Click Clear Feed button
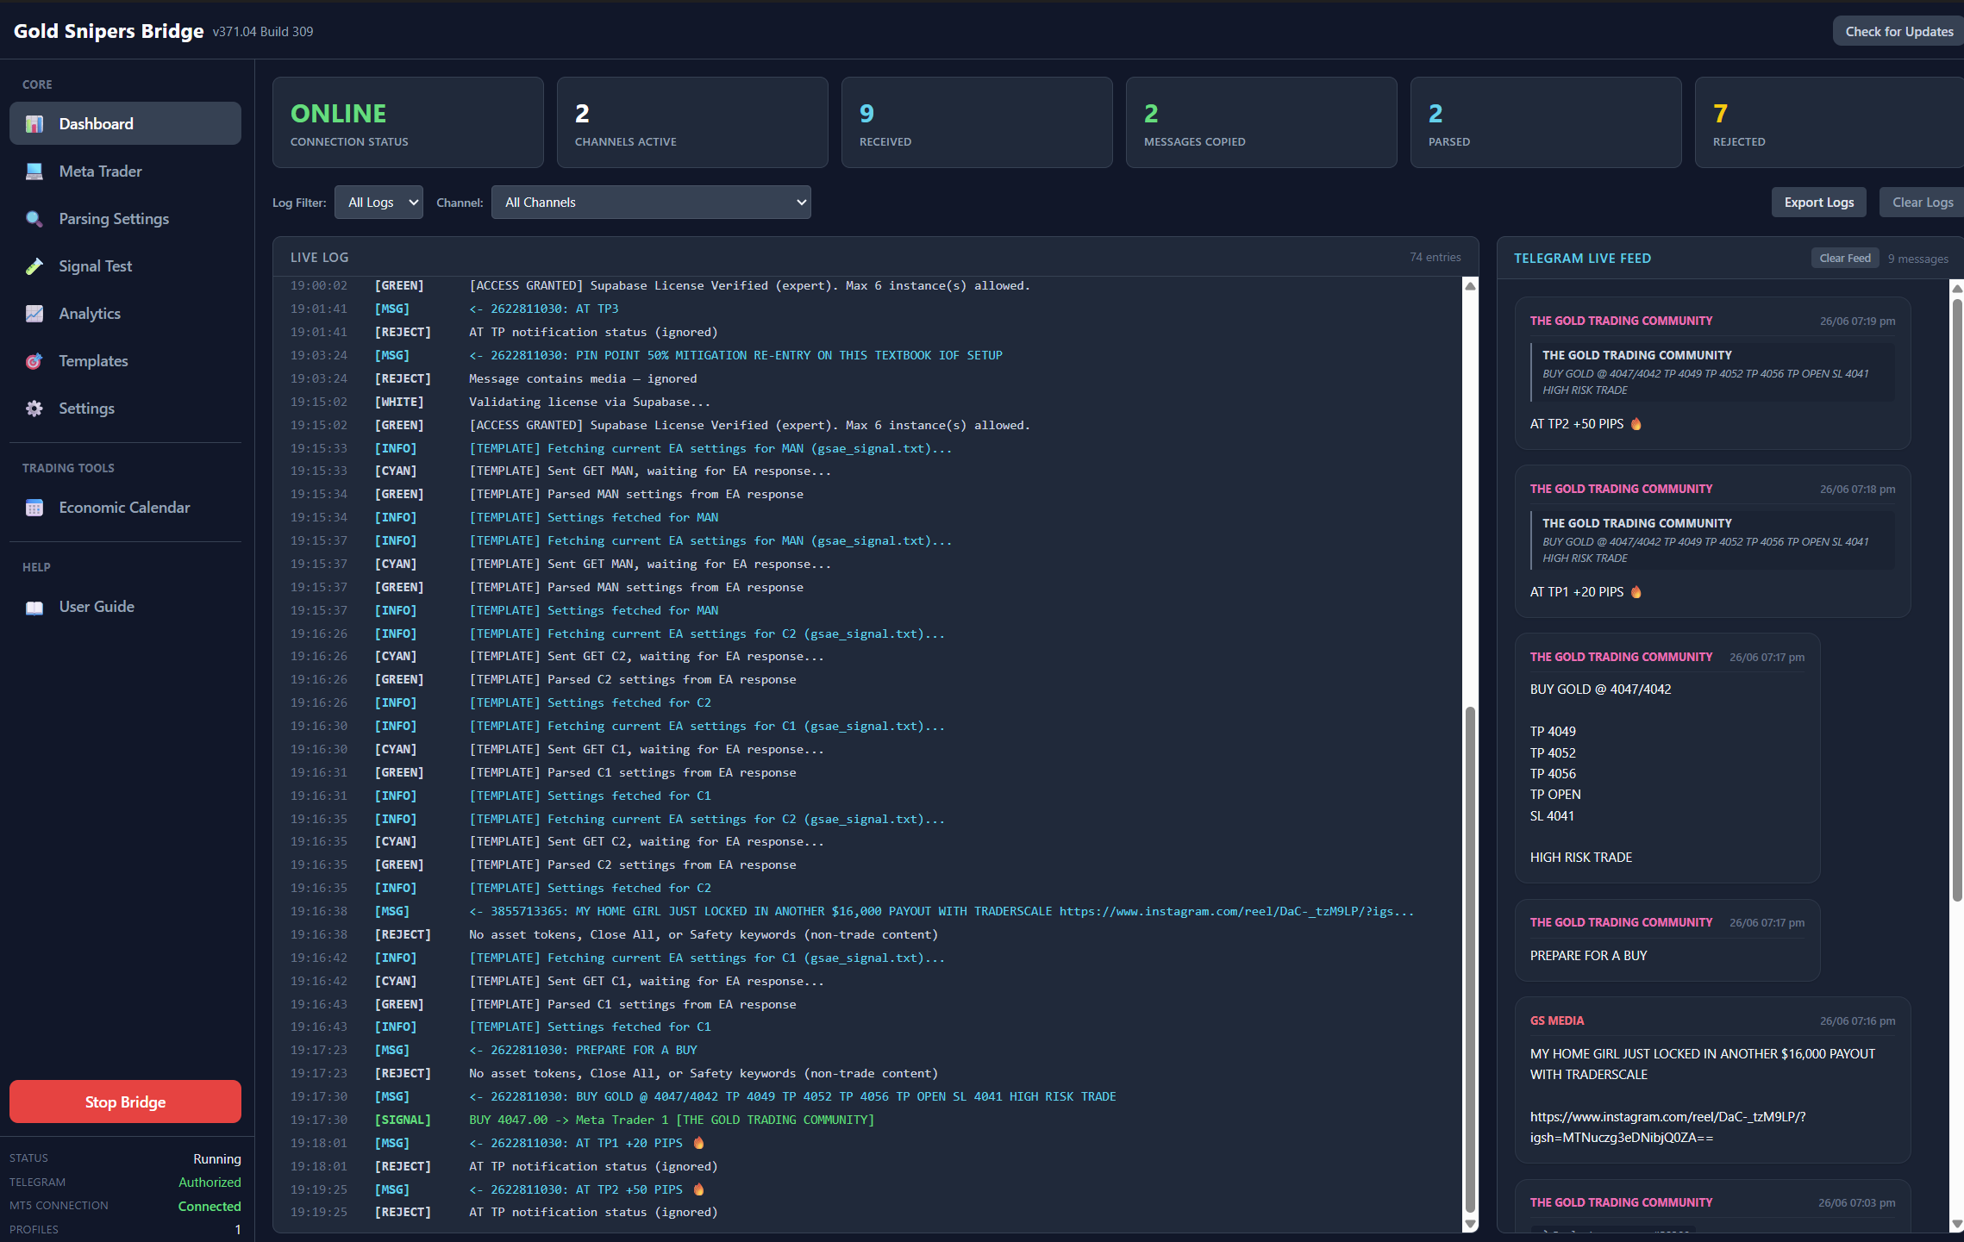Viewport: 1964px width, 1242px height. [1845, 258]
